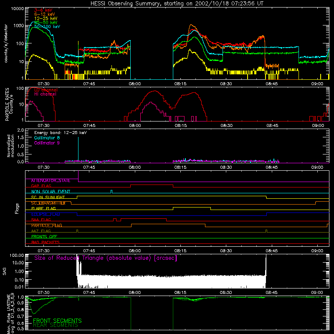334x334 pixels.
Task: Click the FRONTS_OFF flag label
Action: (x=44, y=237)
